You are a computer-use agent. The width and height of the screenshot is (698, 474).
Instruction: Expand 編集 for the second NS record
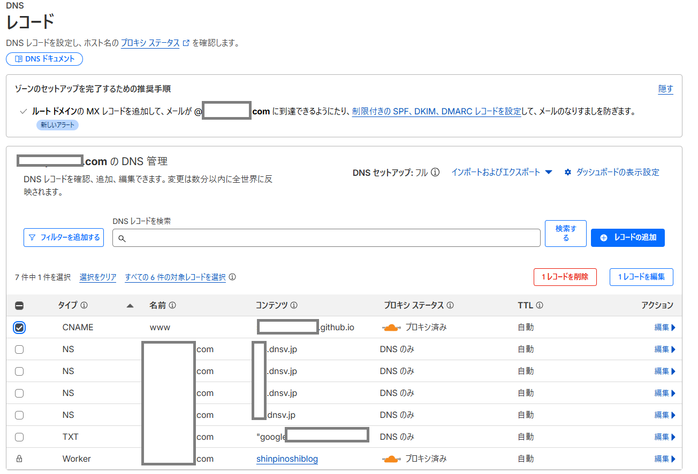pos(665,371)
